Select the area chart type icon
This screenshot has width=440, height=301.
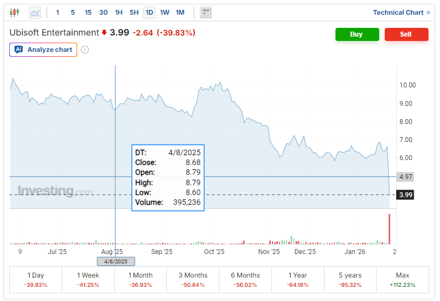(x=35, y=13)
